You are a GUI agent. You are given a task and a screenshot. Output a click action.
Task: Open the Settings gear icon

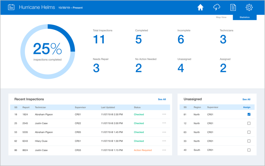tap(249, 7)
